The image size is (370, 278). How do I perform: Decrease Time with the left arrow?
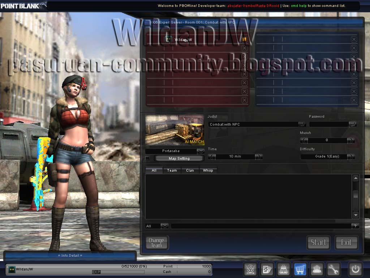212,157
